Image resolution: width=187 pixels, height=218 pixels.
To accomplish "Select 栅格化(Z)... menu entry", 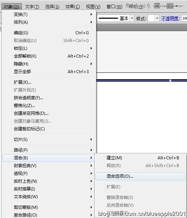I will [x=53, y=106].
